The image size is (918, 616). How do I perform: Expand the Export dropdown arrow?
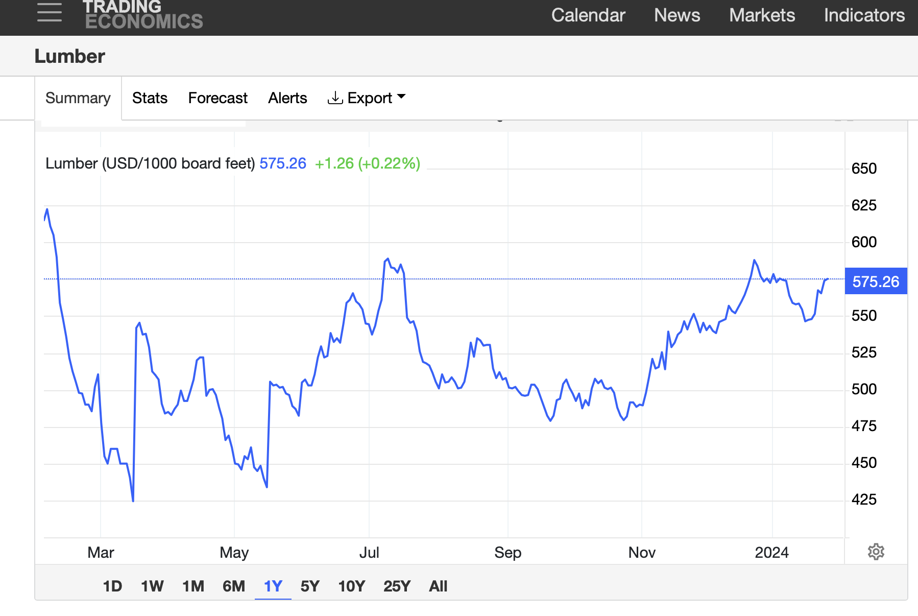coord(401,97)
